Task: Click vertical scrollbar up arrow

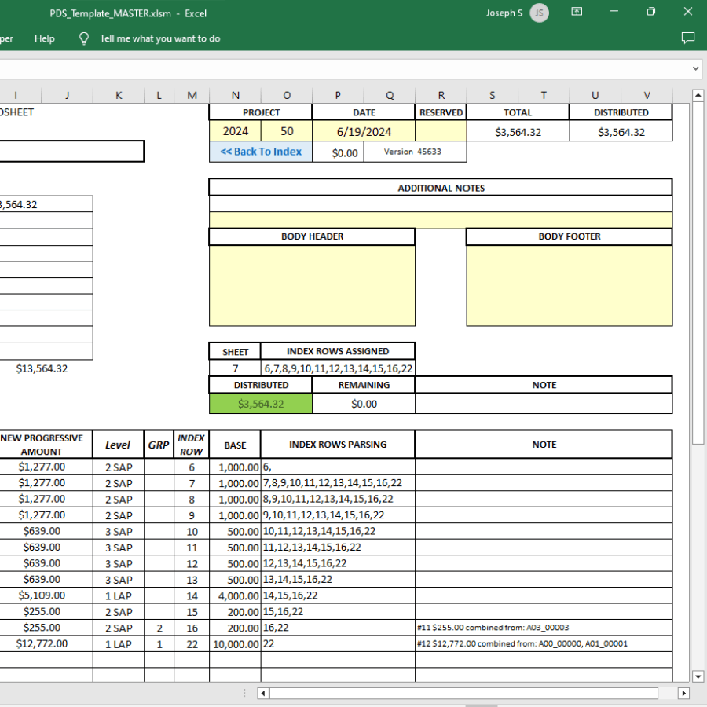Action: click(x=698, y=95)
